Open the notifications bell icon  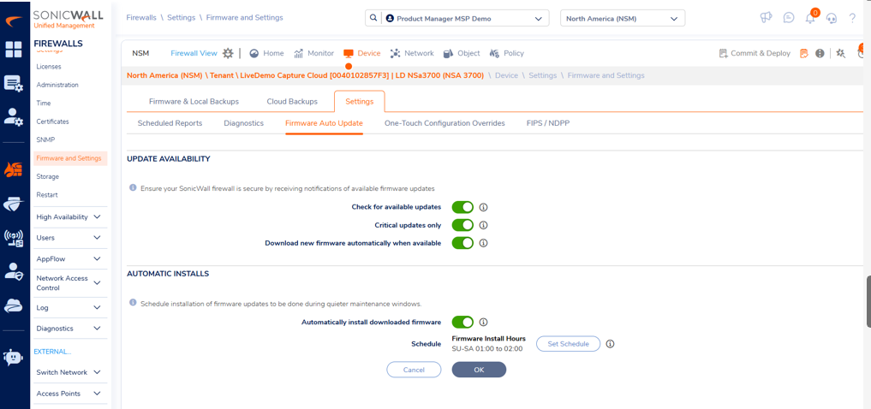pyautogui.click(x=810, y=18)
